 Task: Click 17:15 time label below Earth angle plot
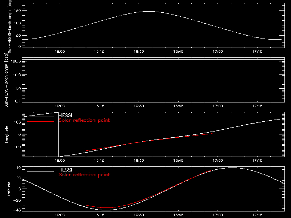click(257, 52)
